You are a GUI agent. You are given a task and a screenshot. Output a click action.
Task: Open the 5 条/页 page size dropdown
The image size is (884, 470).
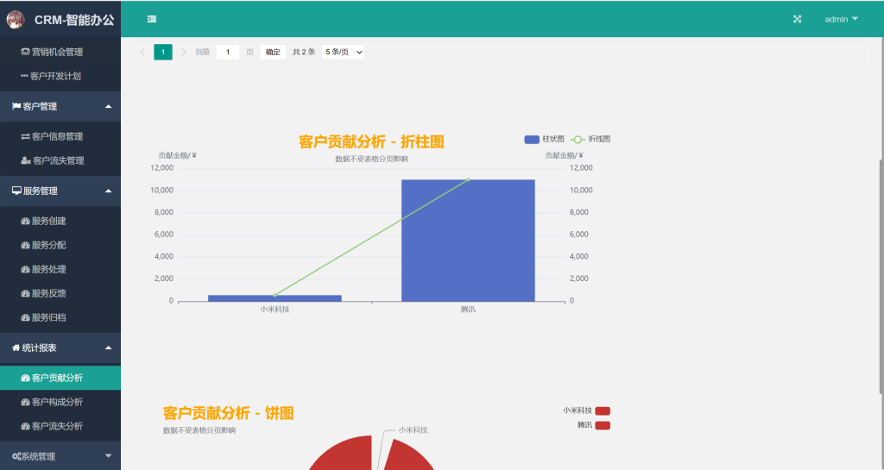(x=343, y=52)
